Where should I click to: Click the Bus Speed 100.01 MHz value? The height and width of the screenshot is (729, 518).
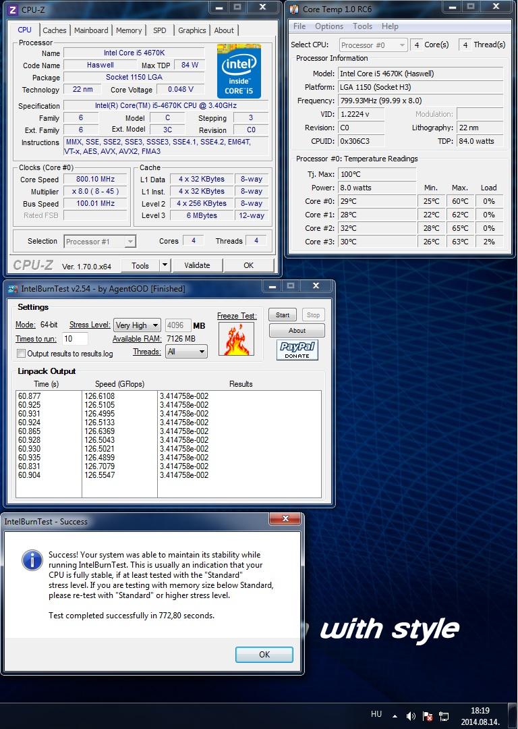pyautogui.click(x=95, y=203)
